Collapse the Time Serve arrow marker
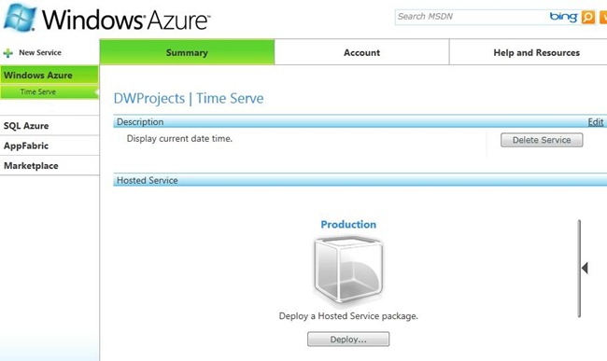 coord(97,92)
